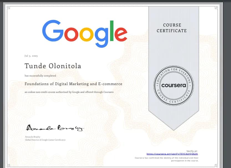Click the date Jul 3, 2023

coord(31,56)
